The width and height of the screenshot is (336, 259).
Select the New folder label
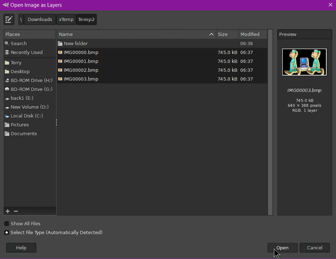[76, 44]
